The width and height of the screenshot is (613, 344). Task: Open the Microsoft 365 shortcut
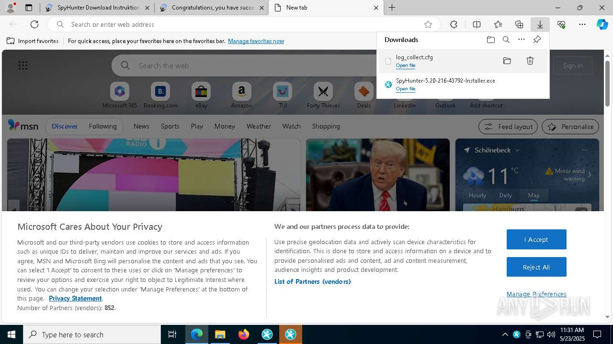point(120,95)
